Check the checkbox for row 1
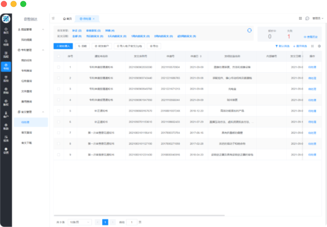 59,67
